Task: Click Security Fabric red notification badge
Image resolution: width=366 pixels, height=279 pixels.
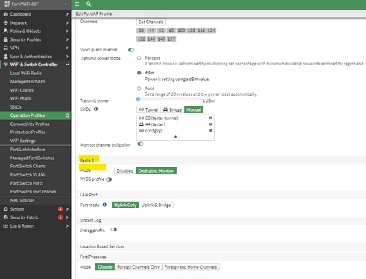Action: tap(60, 217)
